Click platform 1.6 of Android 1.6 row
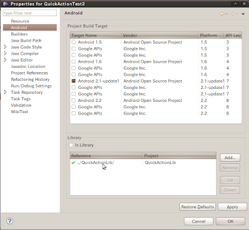The width and height of the screenshot is (249, 230). 204,62
